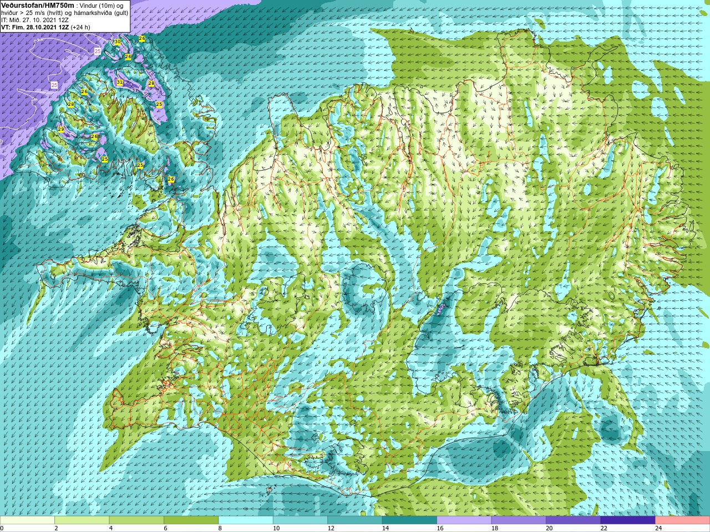
Task: Click the 'VT: Fim. 28.10.2021 12Z' valid time
Action: point(35,27)
